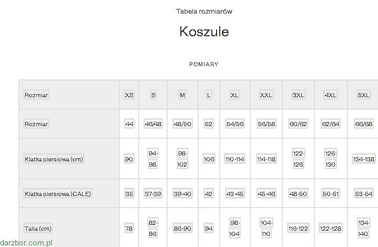Click the "Tabela rozmiarów" title text

click(204, 11)
